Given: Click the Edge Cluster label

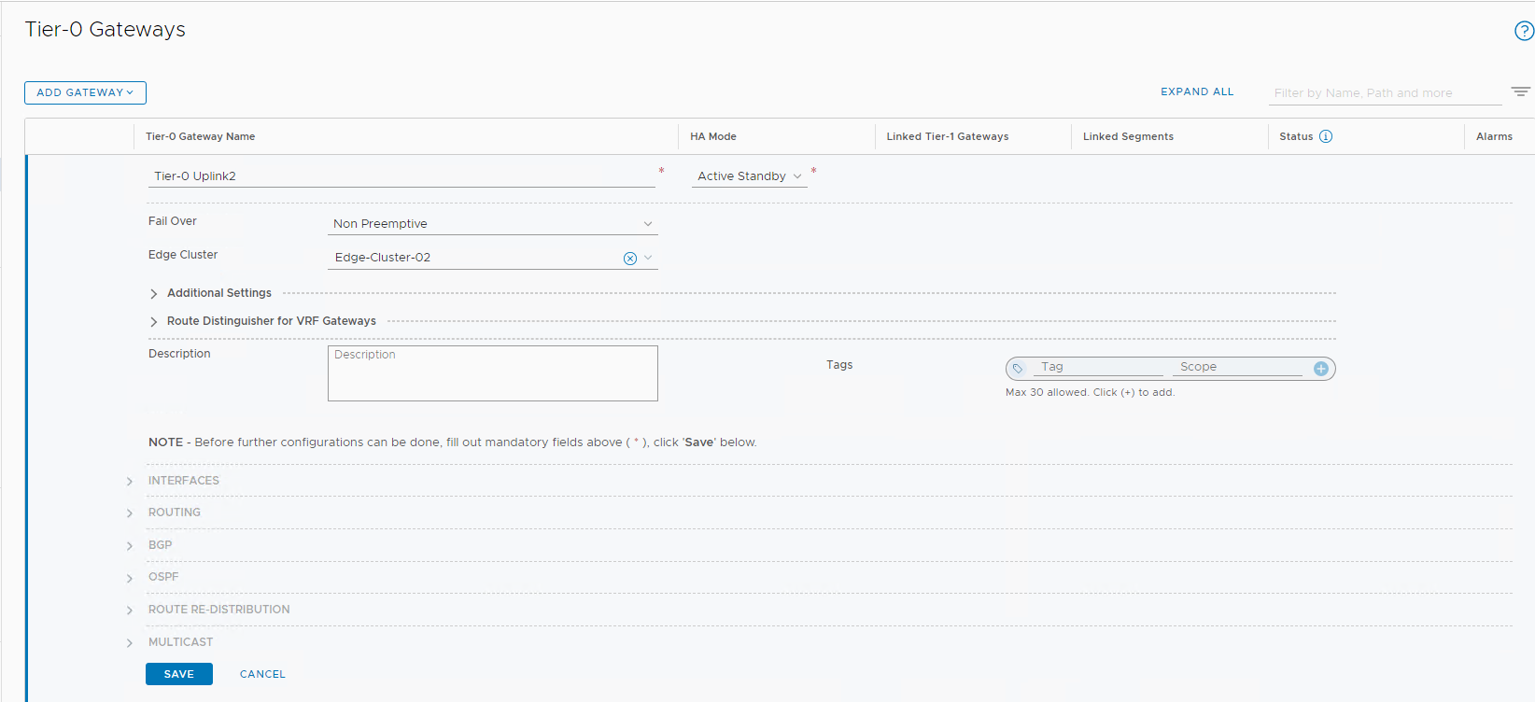Looking at the screenshot, I should 183,255.
